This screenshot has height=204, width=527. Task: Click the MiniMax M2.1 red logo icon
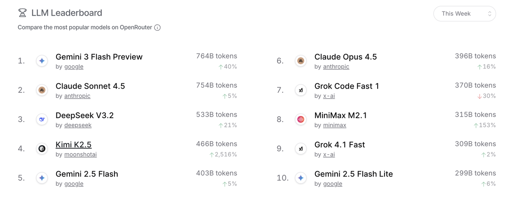point(301,119)
